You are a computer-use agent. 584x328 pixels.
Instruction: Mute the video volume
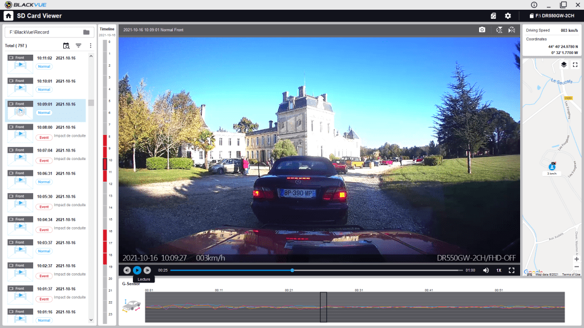click(x=486, y=270)
